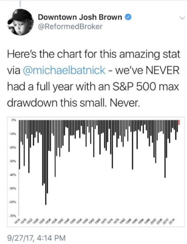This screenshot has height=244, width=187.
Task: Follow the @michaelbatnick mention link
Action: (64, 70)
